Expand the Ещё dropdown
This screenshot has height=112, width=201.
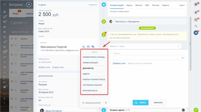coord(182,5)
